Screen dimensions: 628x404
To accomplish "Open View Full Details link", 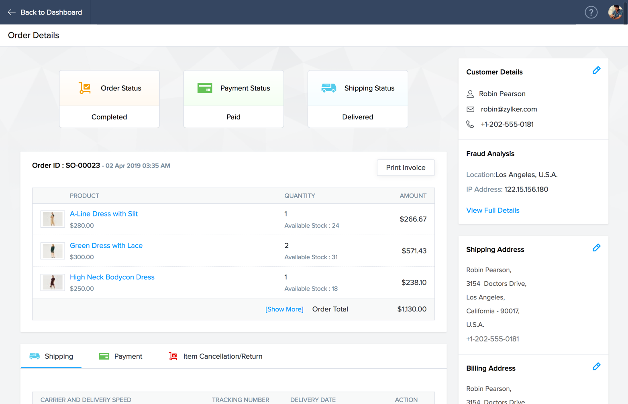I will (493, 210).
